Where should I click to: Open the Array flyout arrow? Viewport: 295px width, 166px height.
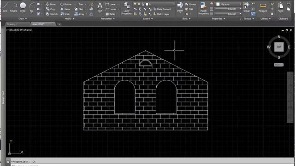[86, 14]
